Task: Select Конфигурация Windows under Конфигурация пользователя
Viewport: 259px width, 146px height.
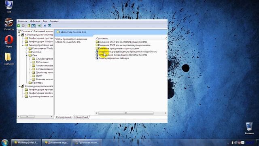Action: [41, 93]
